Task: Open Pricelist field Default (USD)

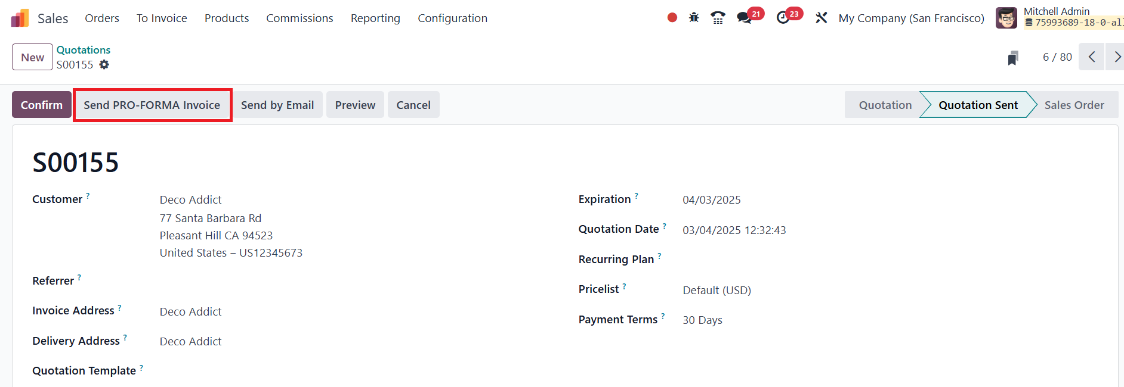Action: [717, 290]
